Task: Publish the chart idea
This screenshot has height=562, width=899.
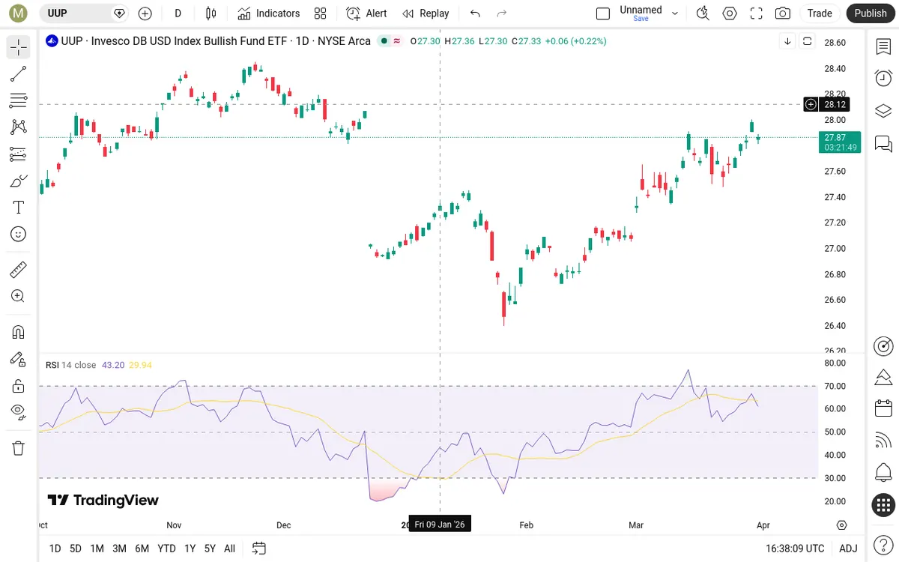Action: click(871, 13)
